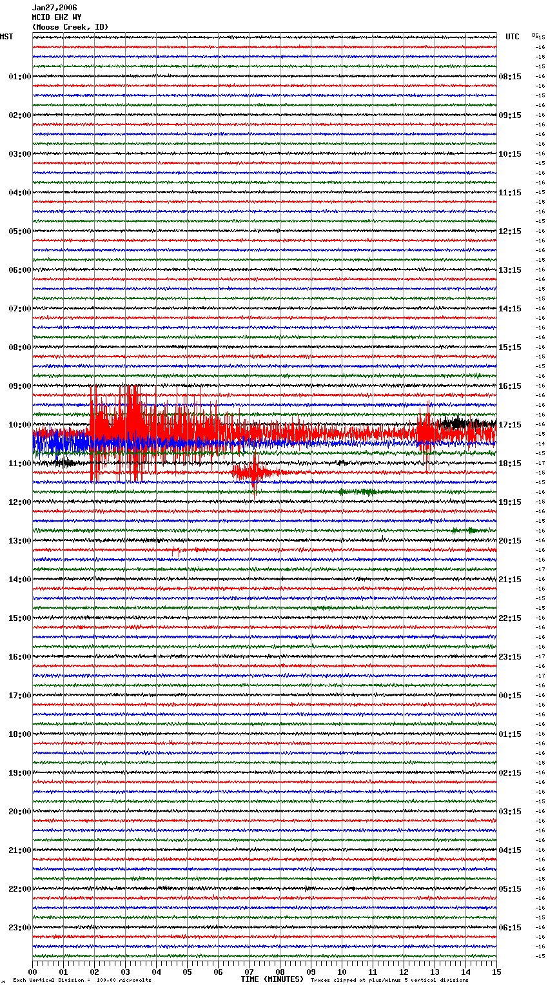Viewport: 548px width, 989px height.
Task: Click the 11:15 UTC time label
Action: point(510,193)
